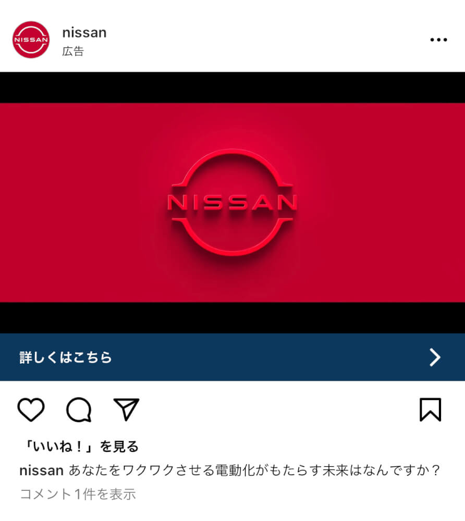
Task: Show comments with コメント1件を表示
Action: (x=78, y=494)
